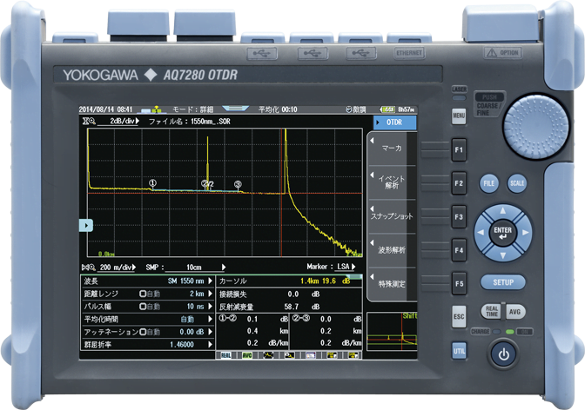This screenshot has height=410, width=585.
Task: Push the power button
Action: [504, 354]
